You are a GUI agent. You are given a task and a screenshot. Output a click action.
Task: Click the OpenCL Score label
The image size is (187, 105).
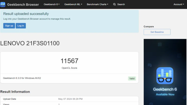tap(69, 68)
